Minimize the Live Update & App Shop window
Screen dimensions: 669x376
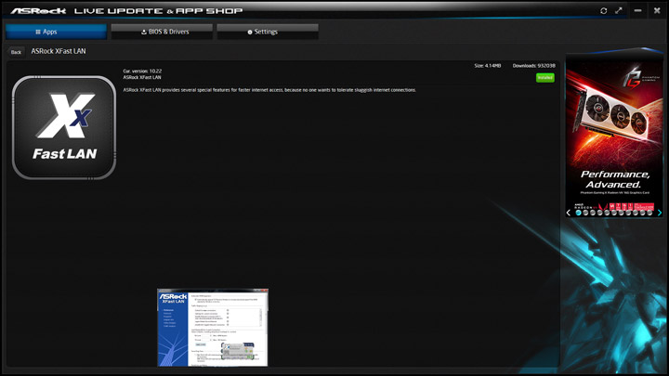click(x=637, y=10)
